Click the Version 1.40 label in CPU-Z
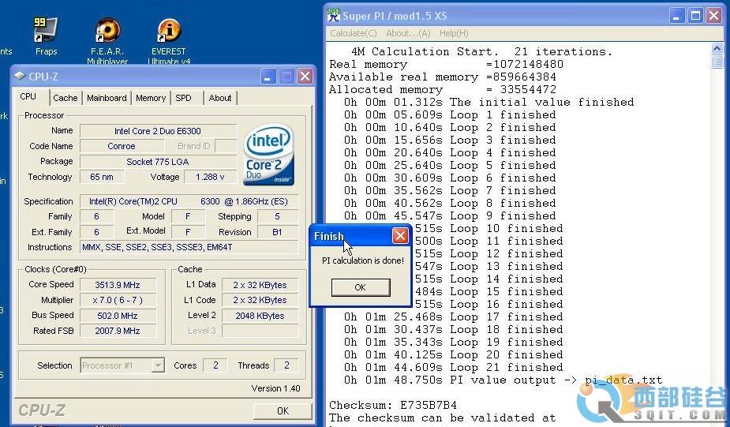The width and height of the screenshot is (730, 427). 275,388
